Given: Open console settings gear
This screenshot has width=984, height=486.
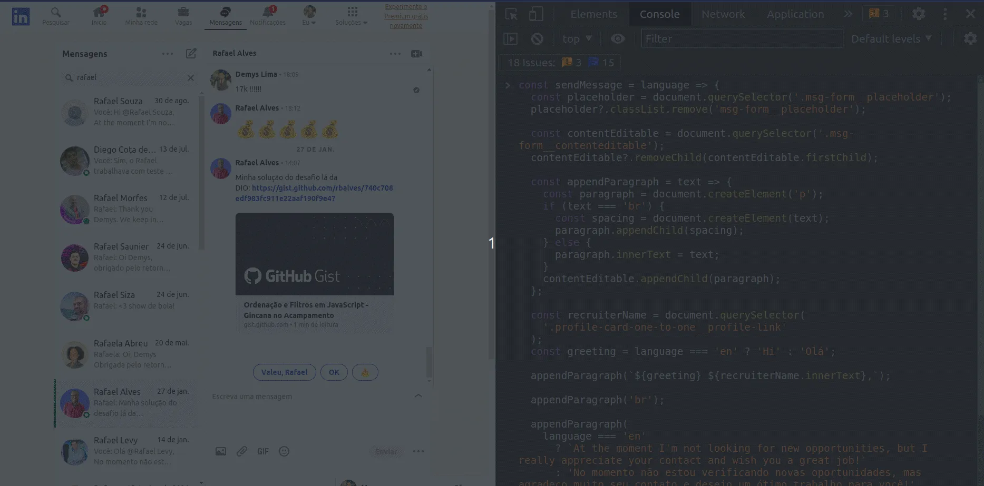Looking at the screenshot, I should 970,39.
